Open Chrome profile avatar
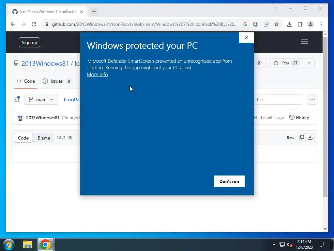This screenshot has height=251, width=334. 311,24
